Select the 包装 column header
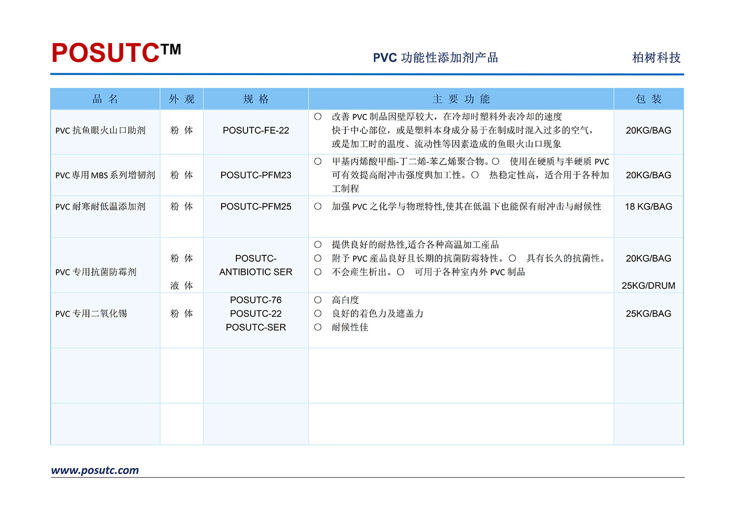 pyautogui.click(x=649, y=99)
